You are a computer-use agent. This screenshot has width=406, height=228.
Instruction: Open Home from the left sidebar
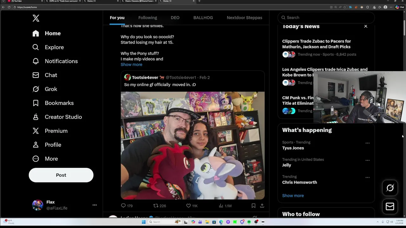tap(46, 33)
